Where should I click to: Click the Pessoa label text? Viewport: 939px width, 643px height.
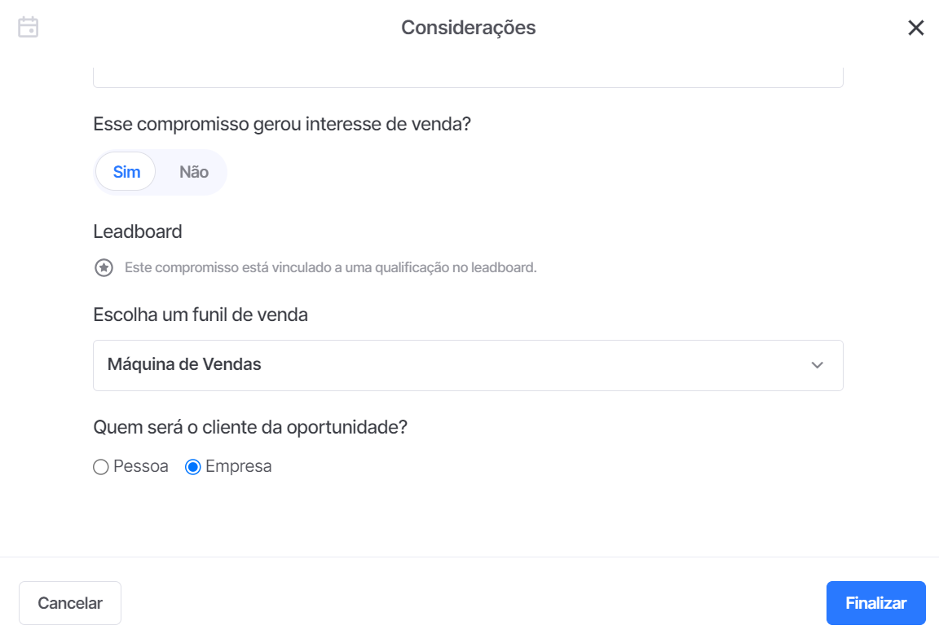141,466
